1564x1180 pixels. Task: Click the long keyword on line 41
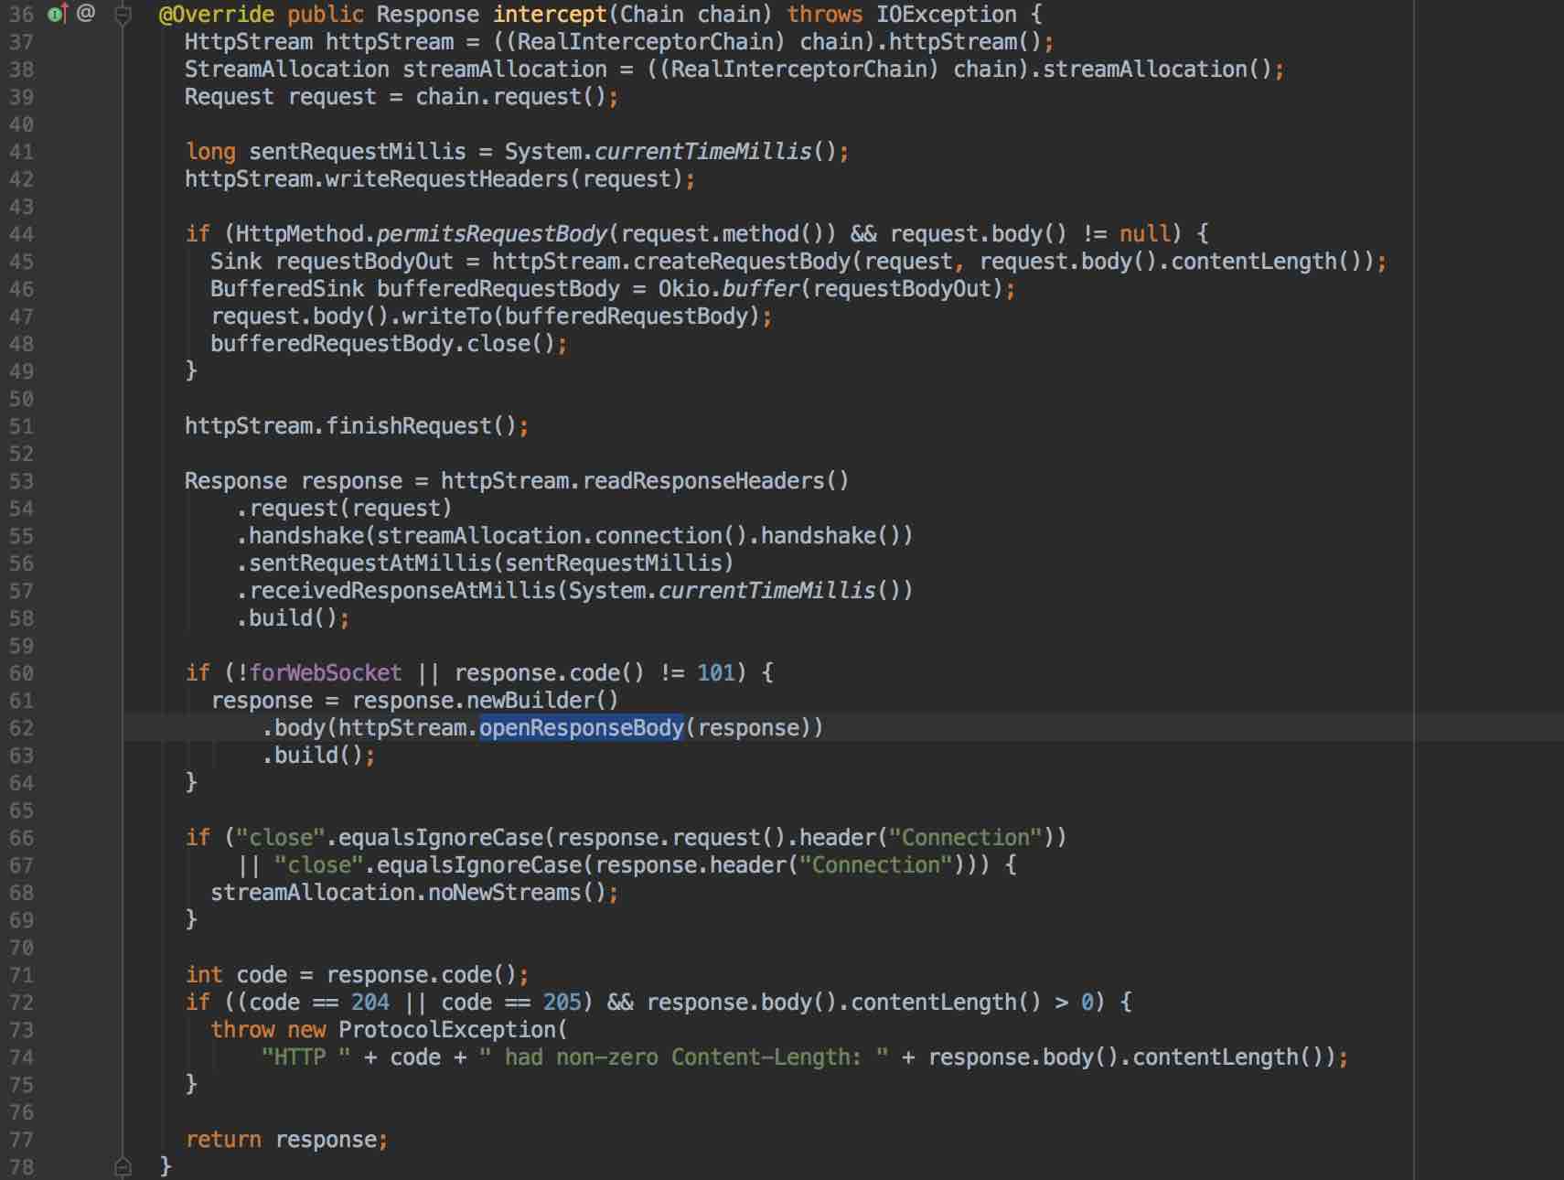(x=210, y=152)
